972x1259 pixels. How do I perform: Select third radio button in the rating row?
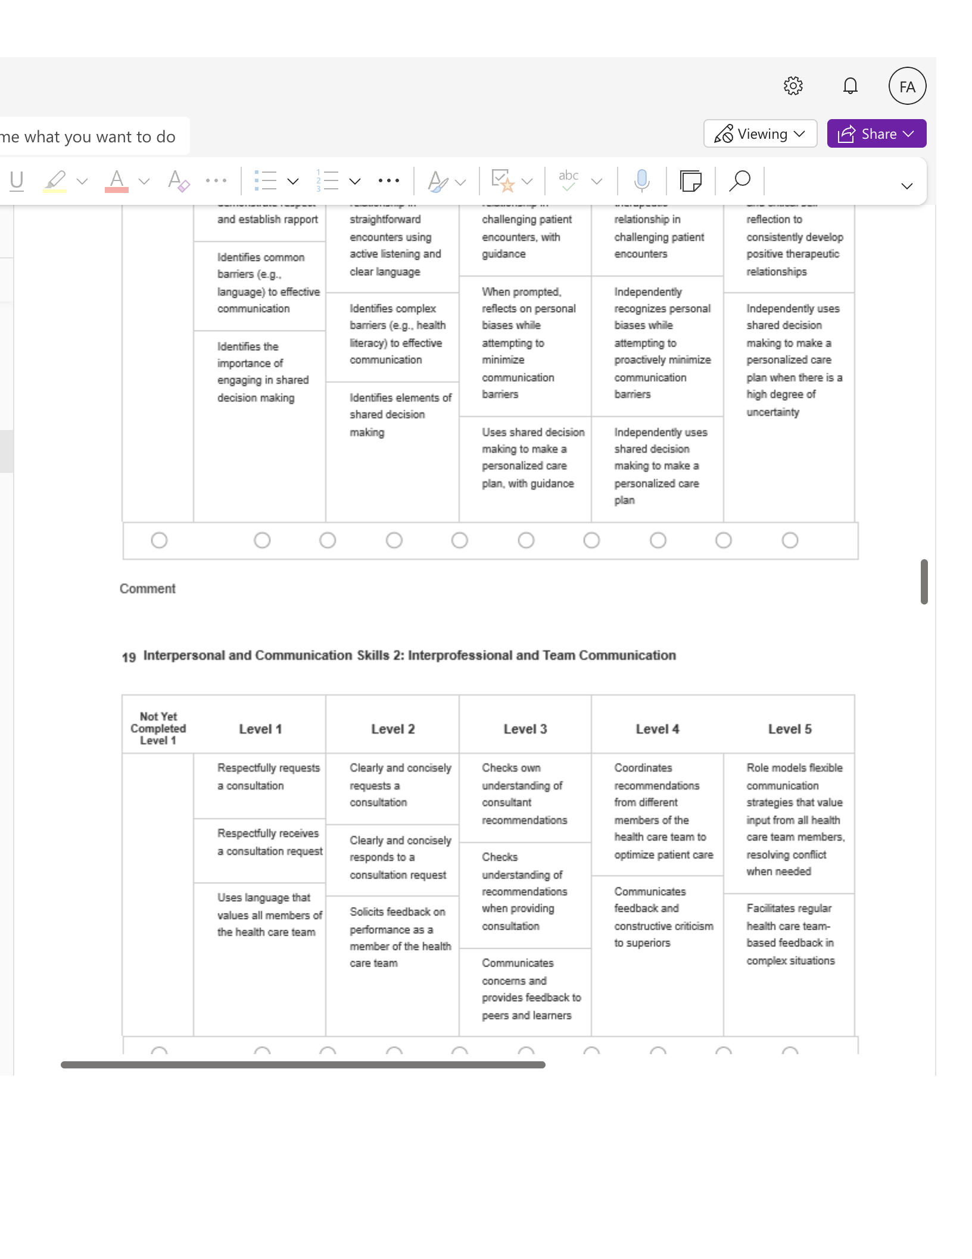pos(328,540)
